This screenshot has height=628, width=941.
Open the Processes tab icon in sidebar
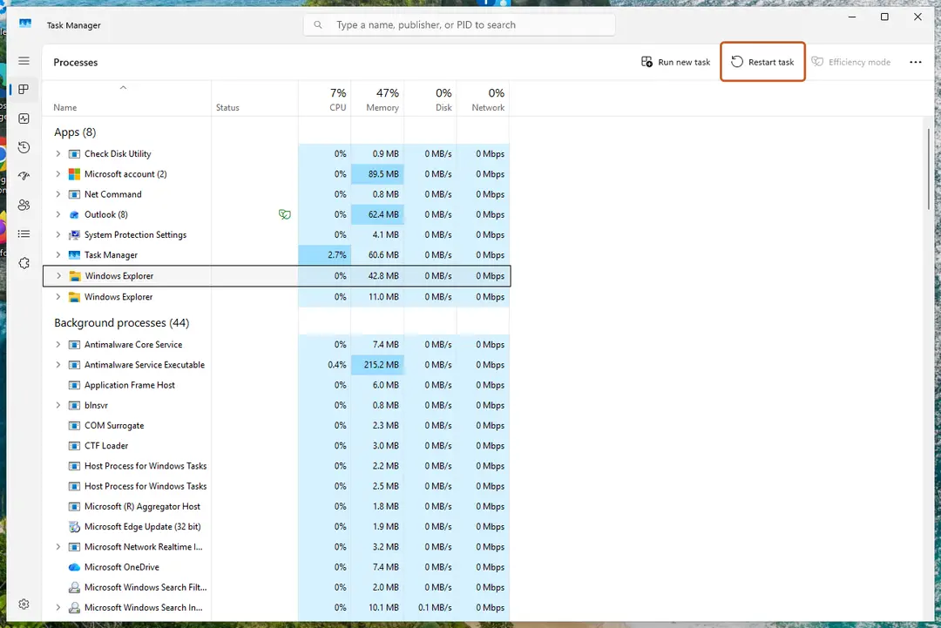[24, 90]
